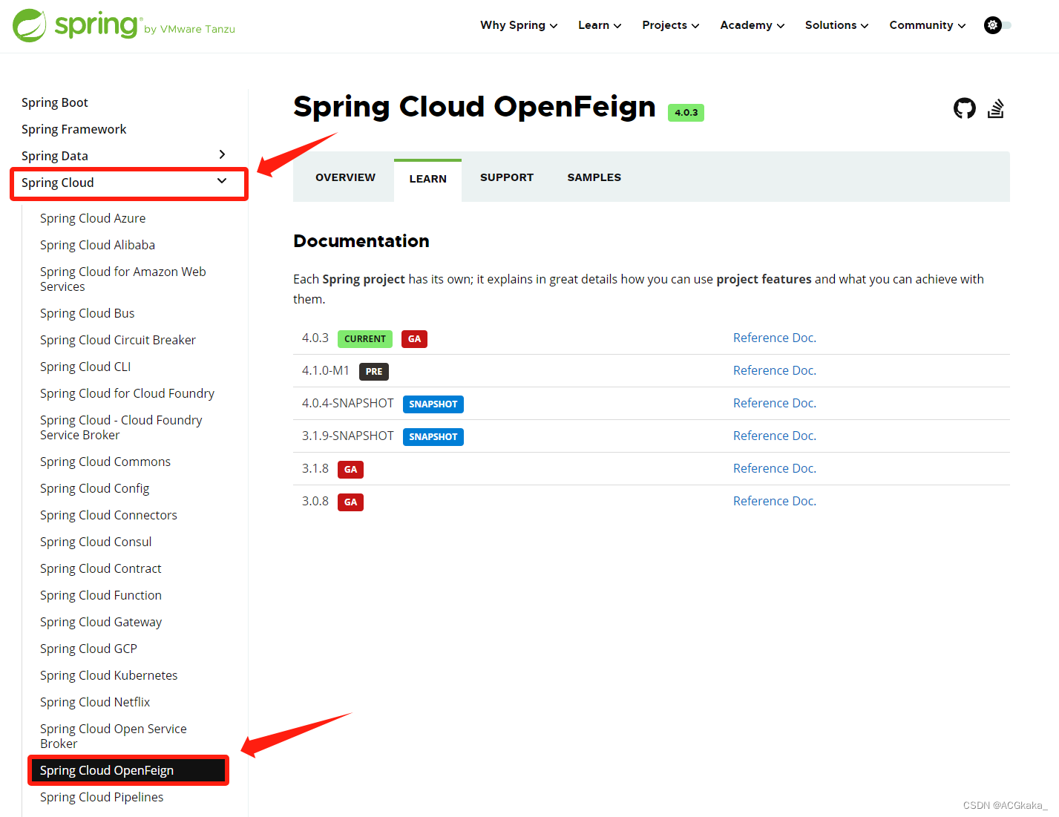Select Spring Cloud Gateway in the sidebar

pos(101,621)
